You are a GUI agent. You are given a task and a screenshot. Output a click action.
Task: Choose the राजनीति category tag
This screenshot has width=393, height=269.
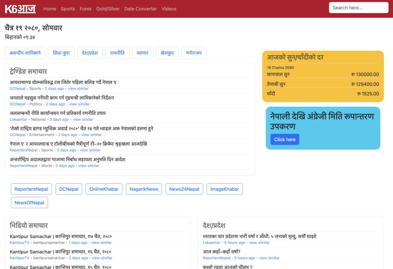(x=117, y=53)
